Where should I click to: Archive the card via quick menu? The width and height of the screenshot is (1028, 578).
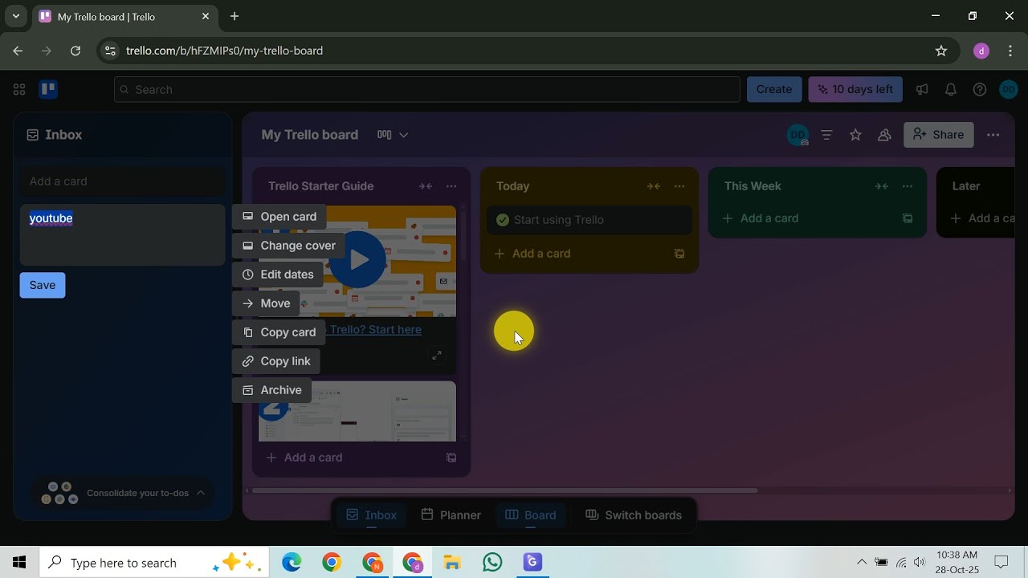point(271,390)
